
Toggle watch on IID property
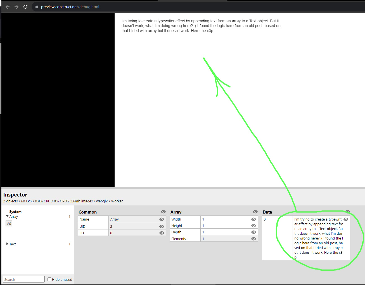click(x=162, y=233)
